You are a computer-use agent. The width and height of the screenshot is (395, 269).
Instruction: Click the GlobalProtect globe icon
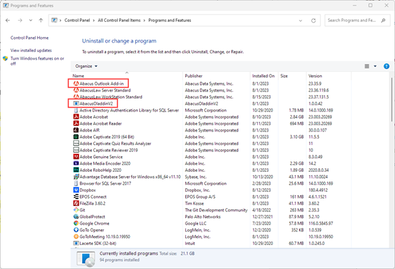click(76, 217)
